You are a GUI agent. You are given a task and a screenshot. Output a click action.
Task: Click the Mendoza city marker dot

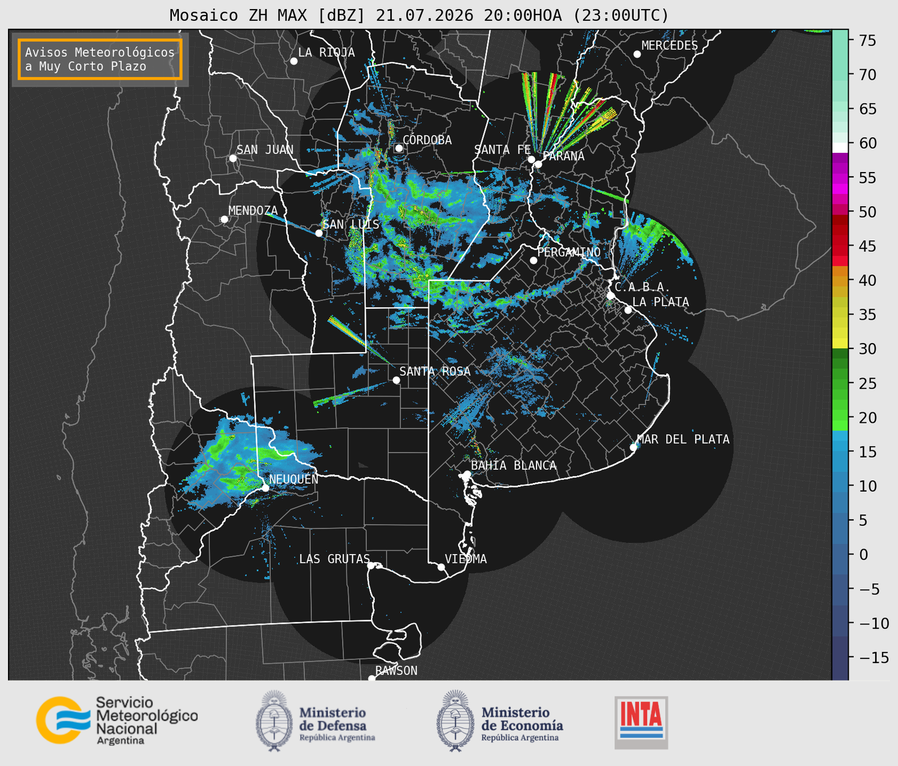coord(224,219)
